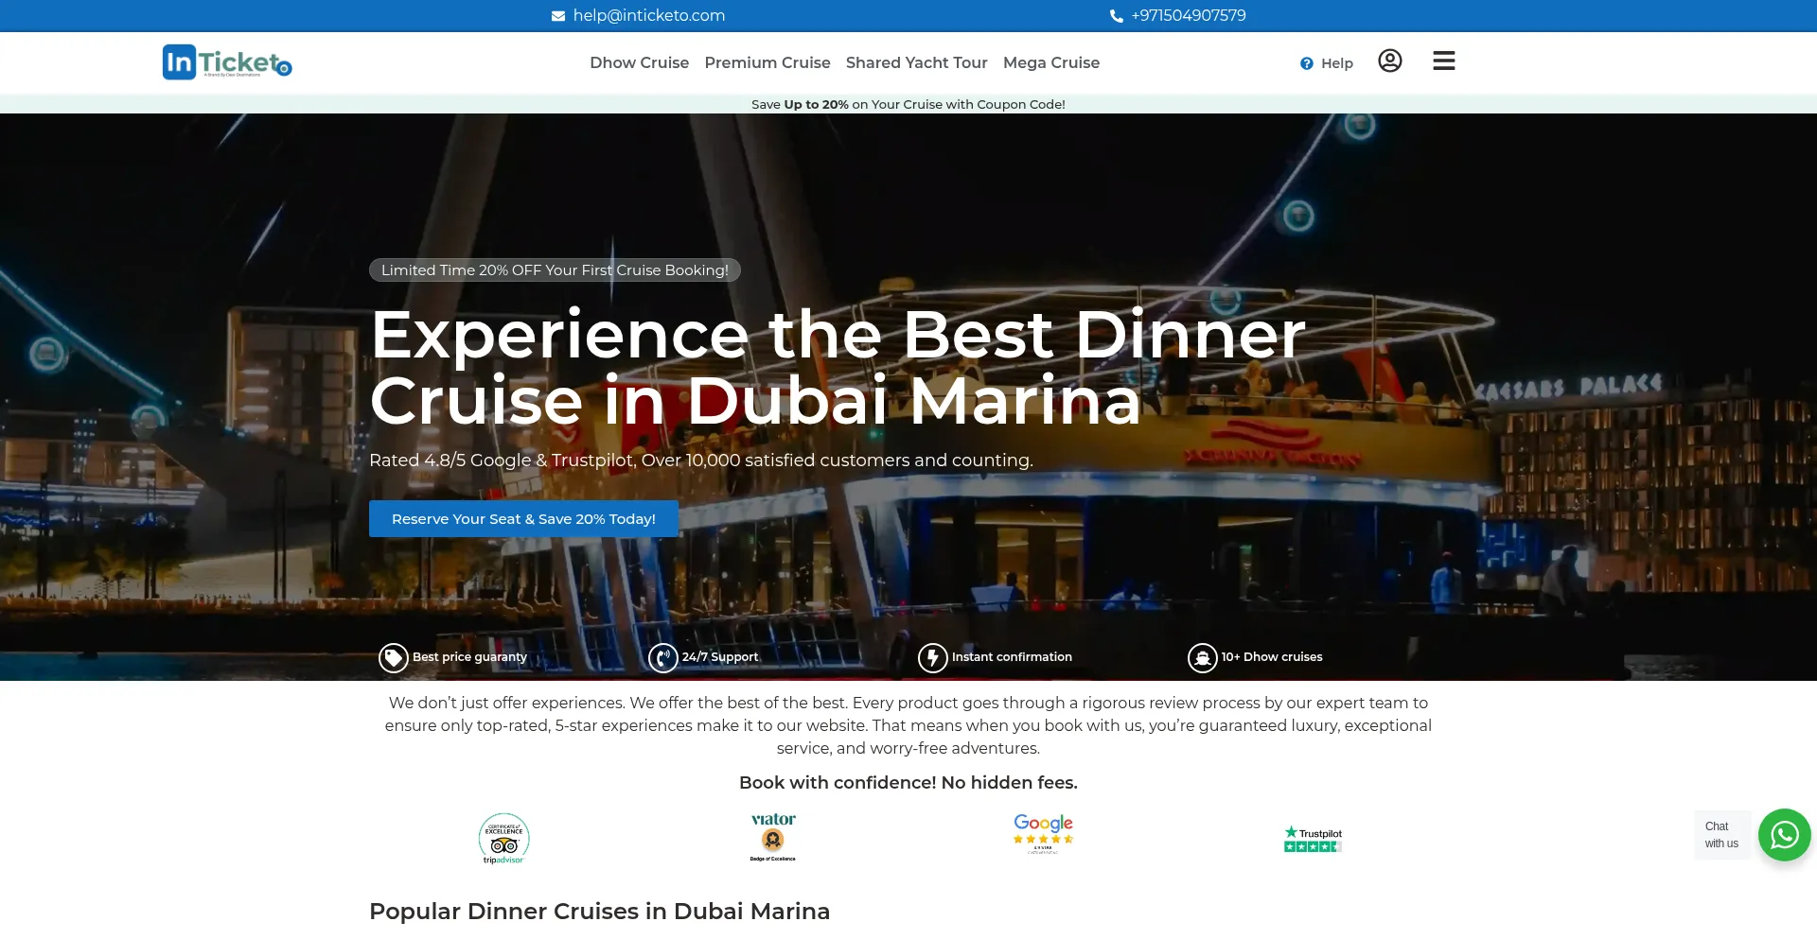Viewport: 1817px width, 939px height.
Task: Open the Dhow Cruise menu item
Action: click(x=639, y=62)
